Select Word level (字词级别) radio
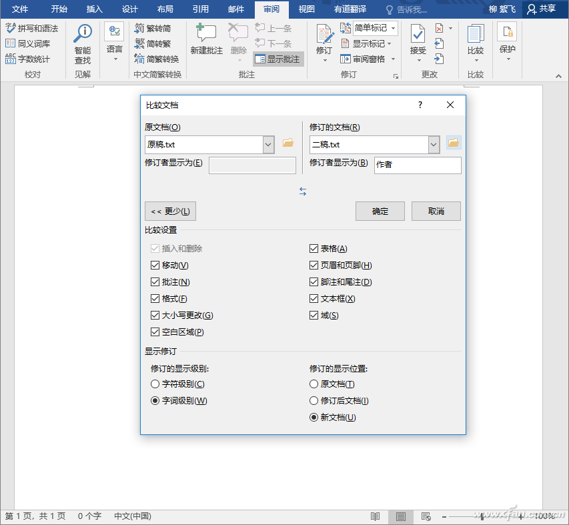This screenshot has height=525, width=569. point(155,400)
